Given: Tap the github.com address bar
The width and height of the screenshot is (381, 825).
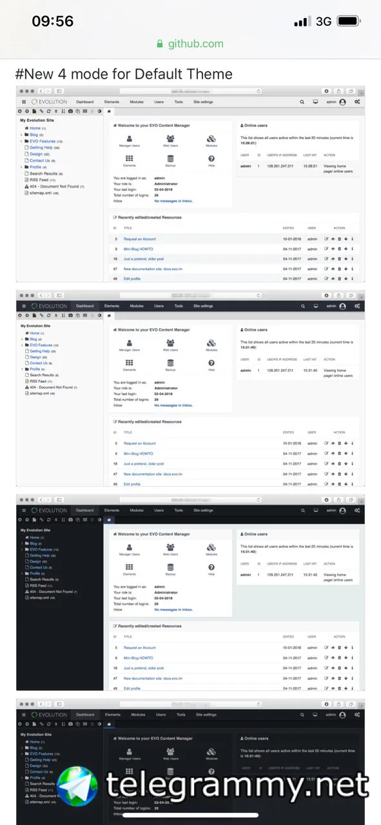Looking at the screenshot, I should 190,44.
